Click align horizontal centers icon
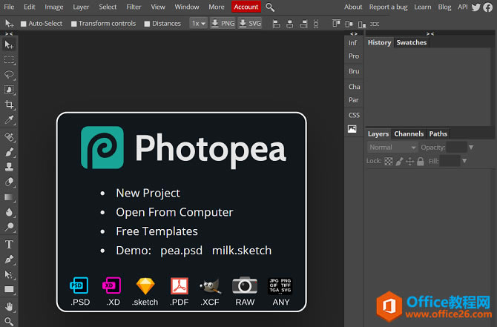This screenshot has height=327, width=497. [x=290, y=24]
